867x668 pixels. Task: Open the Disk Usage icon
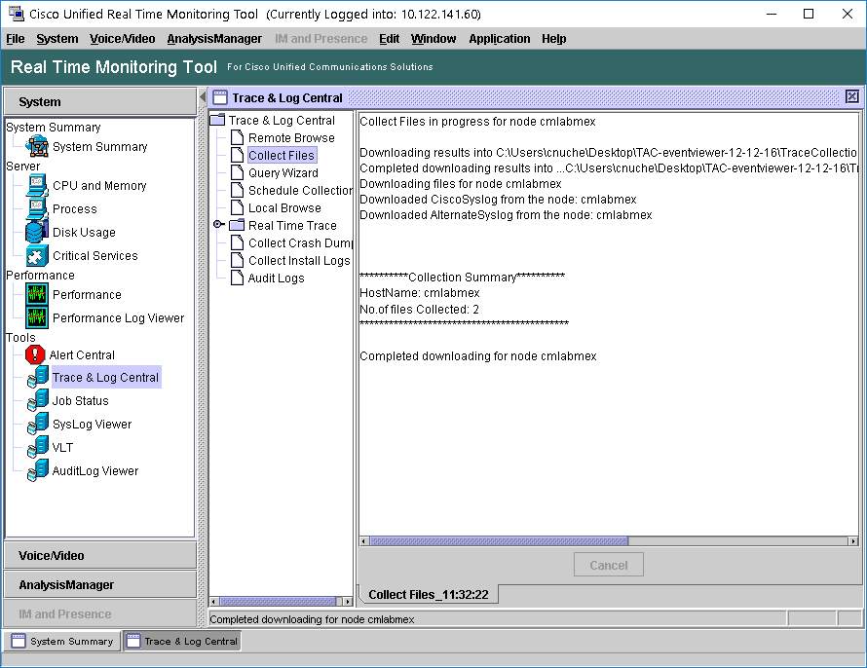tap(37, 232)
